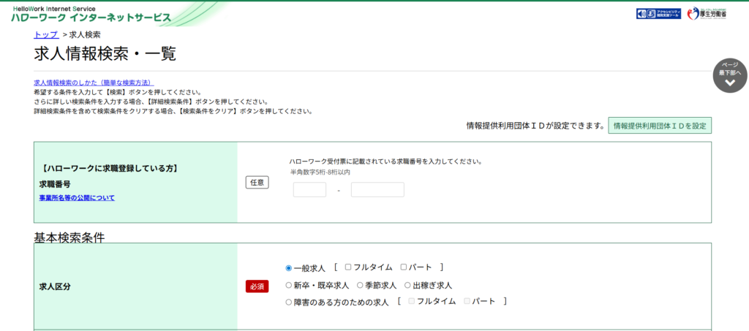
Task: Go to トップ breadcrumb link
Action: [46, 34]
